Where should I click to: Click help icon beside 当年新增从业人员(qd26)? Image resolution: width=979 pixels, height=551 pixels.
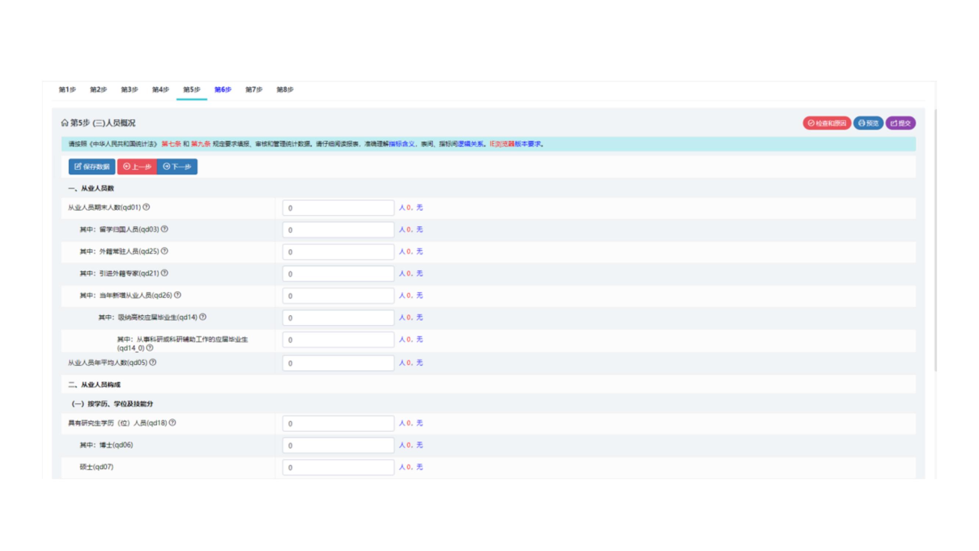coord(177,295)
